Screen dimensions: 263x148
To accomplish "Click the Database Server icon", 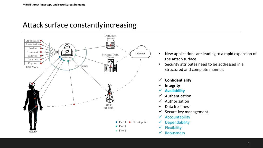I will (x=110, y=44).
